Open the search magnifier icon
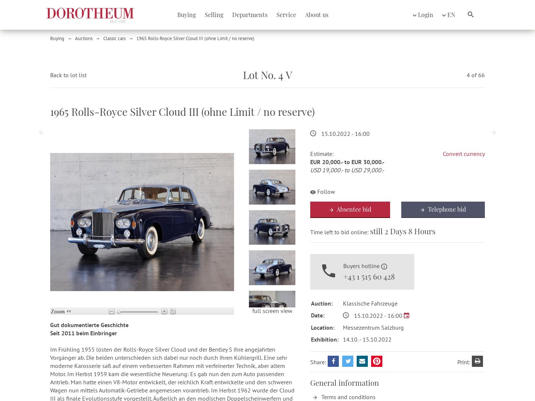Screen dimensions: 535x401 point(471,14)
